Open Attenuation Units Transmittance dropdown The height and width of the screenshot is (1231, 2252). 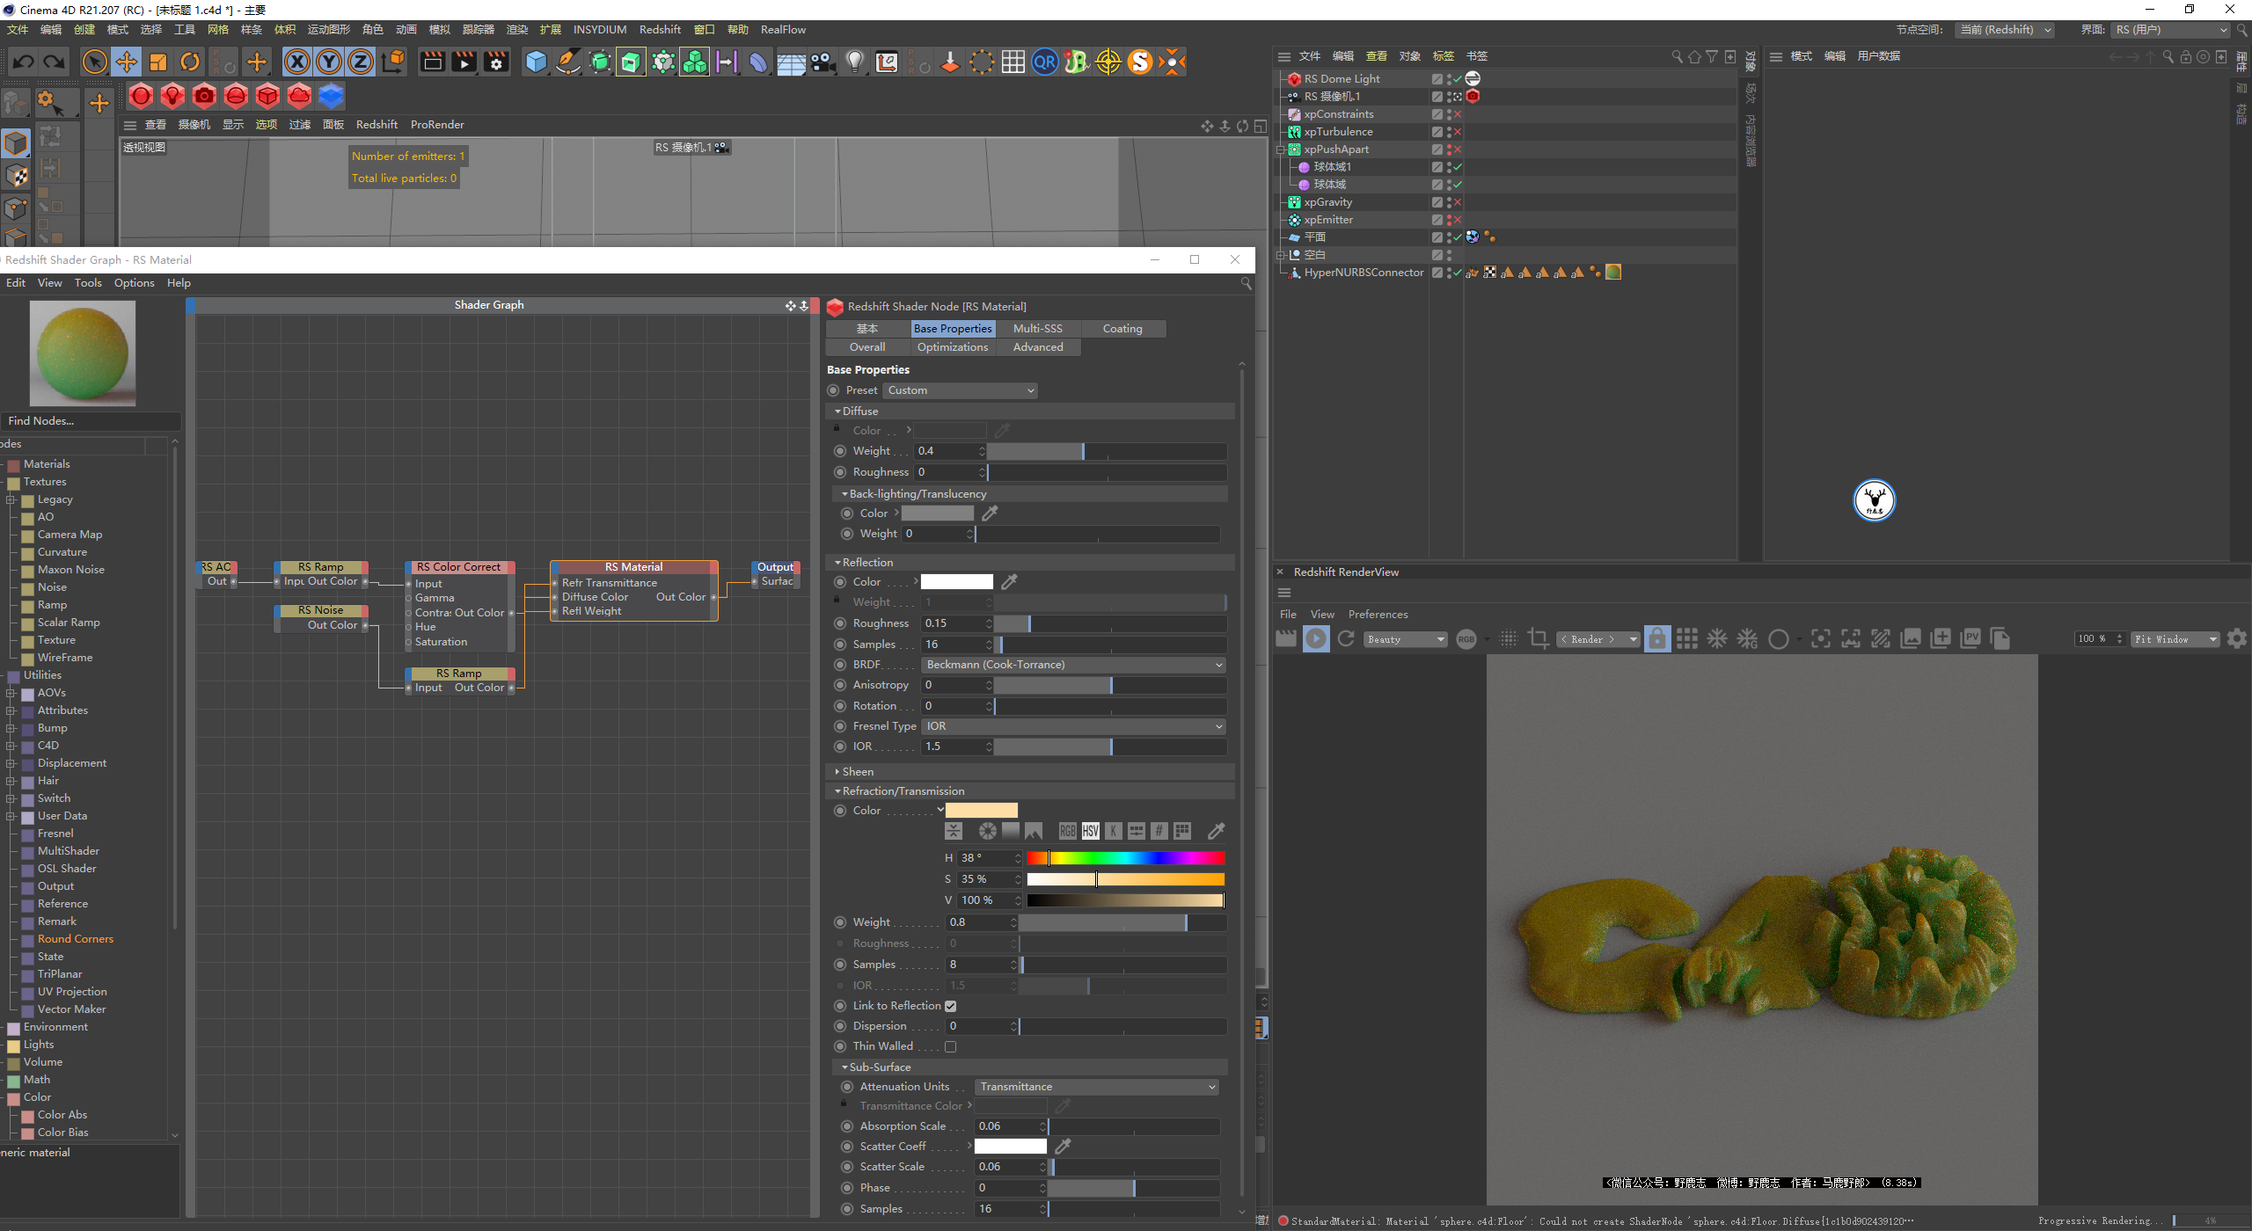point(1097,1087)
